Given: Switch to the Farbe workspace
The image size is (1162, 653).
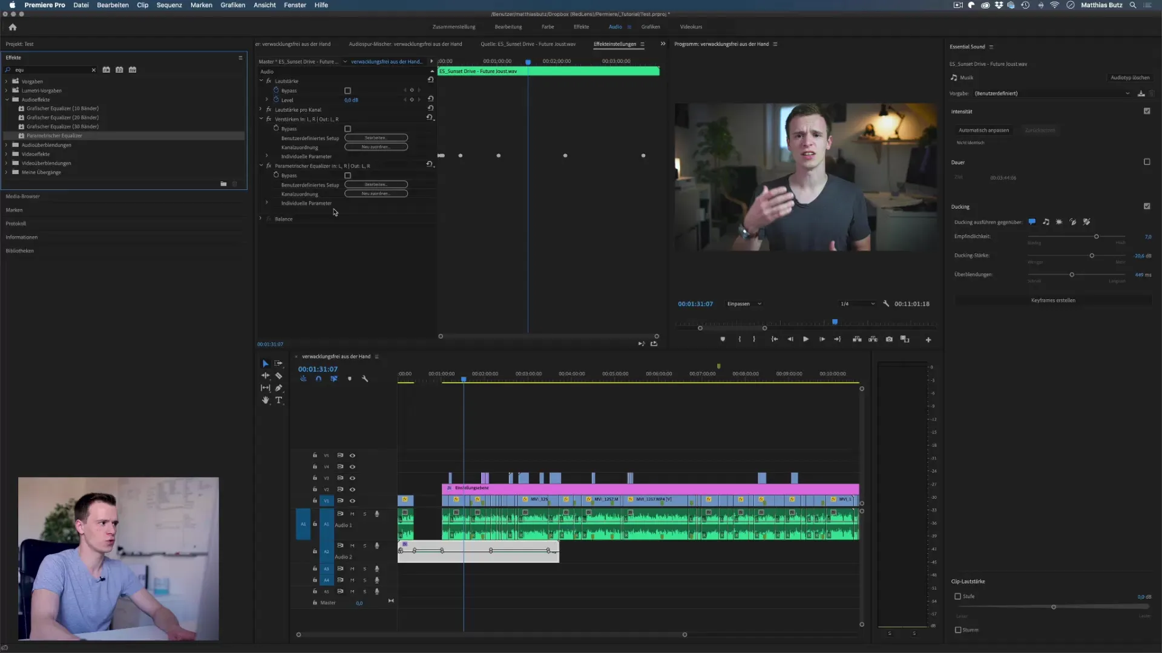Looking at the screenshot, I should [548, 27].
